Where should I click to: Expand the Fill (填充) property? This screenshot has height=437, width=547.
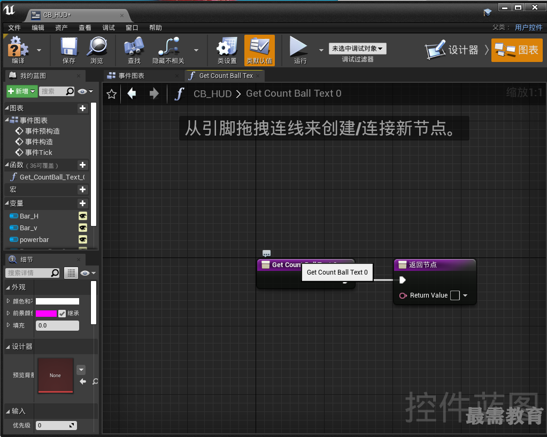pyautogui.click(x=9, y=325)
